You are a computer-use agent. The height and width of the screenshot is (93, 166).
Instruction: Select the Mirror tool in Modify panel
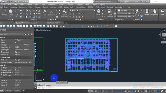tap(30, 14)
